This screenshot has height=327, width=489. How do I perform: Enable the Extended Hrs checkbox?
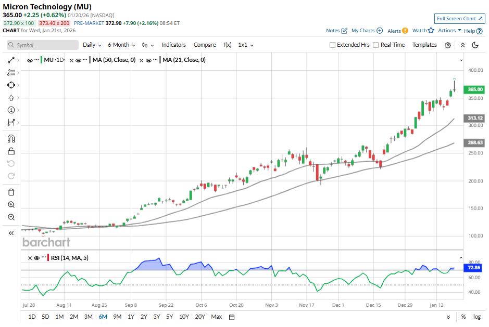click(x=333, y=45)
